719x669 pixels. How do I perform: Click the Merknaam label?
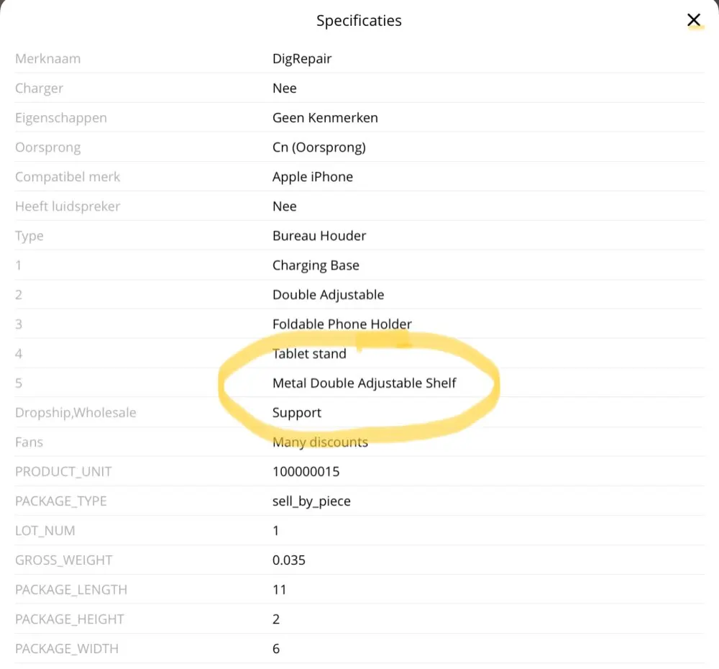pos(47,59)
